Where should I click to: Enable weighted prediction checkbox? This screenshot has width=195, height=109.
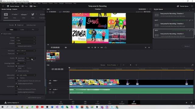(16, 92)
